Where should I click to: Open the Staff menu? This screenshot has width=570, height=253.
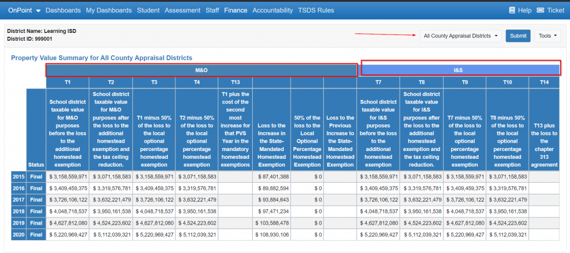tap(212, 11)
